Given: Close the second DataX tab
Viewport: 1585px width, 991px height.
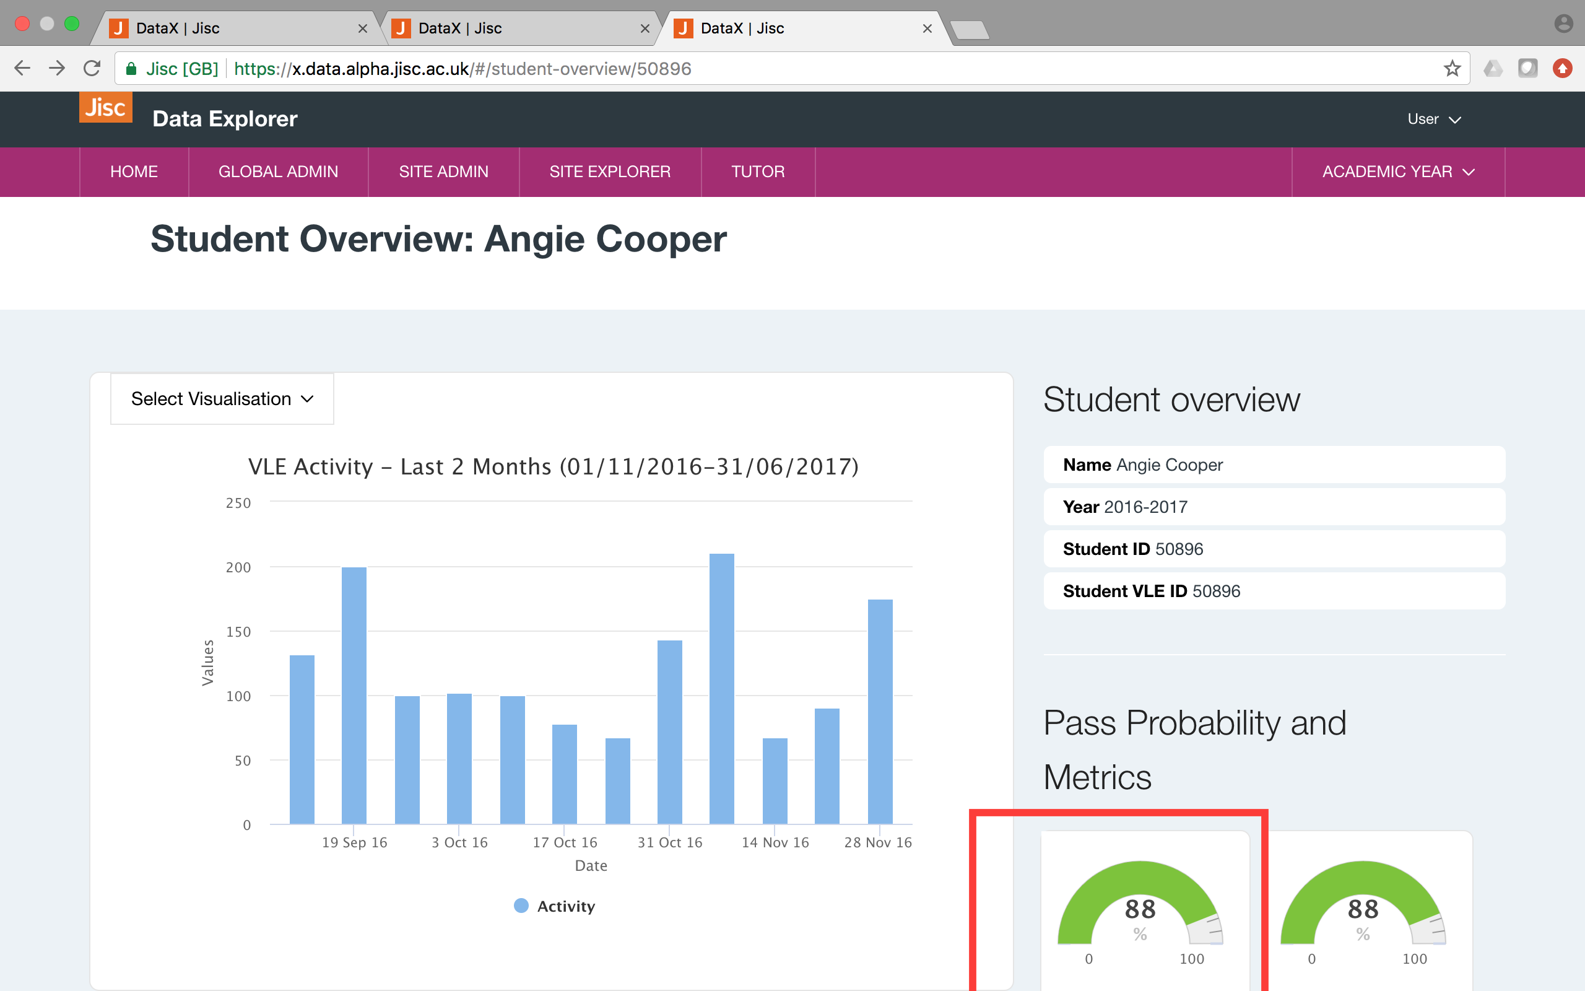Looking at the screenshot, I should coord(645,28).
